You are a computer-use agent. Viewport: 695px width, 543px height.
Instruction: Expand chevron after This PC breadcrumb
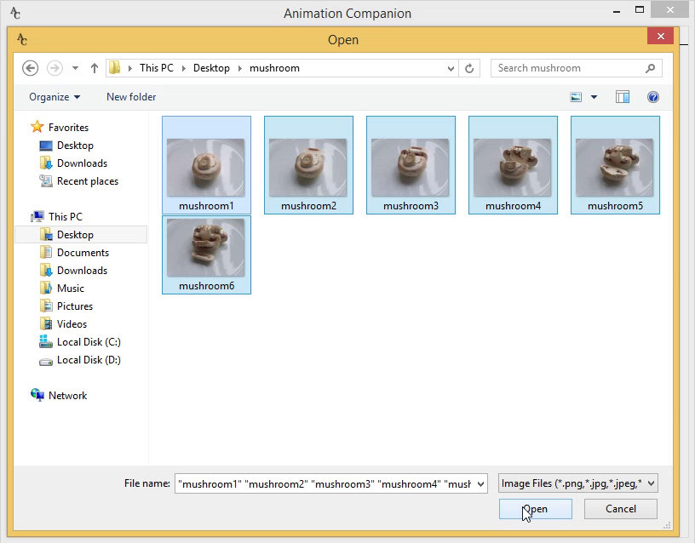183,68
